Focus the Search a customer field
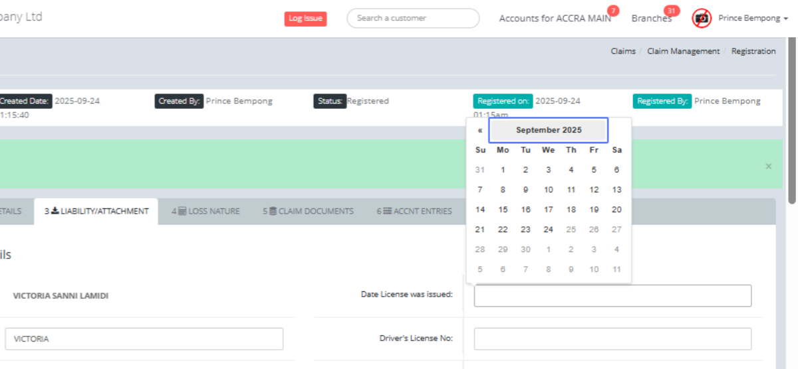This screenshot has width=798, height=369. tap(413, 19)
